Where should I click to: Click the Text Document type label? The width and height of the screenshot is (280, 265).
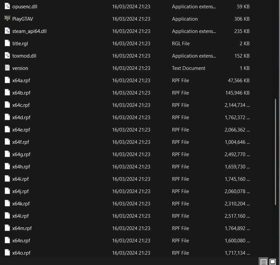click(189, 68)
